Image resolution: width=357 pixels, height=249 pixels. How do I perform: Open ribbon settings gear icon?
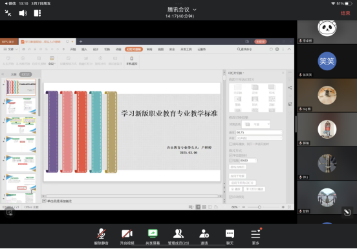277,49
